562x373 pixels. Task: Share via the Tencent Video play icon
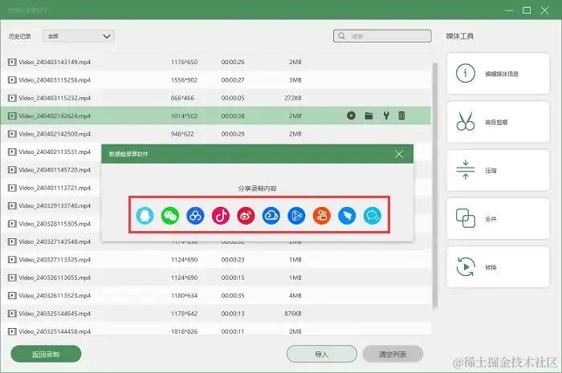point(296,216)
